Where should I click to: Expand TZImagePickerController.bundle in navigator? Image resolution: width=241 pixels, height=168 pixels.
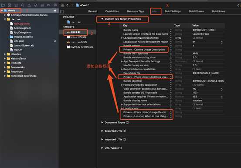pos(5,15)
